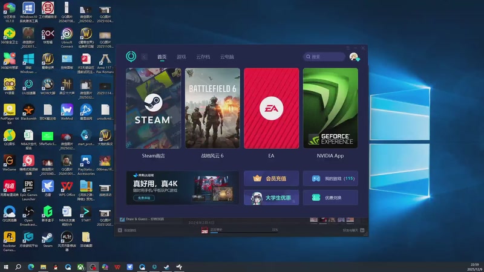Open 好友与聊天 in Steam window
This screenshot has width=484, height=272.
(353, 230)
